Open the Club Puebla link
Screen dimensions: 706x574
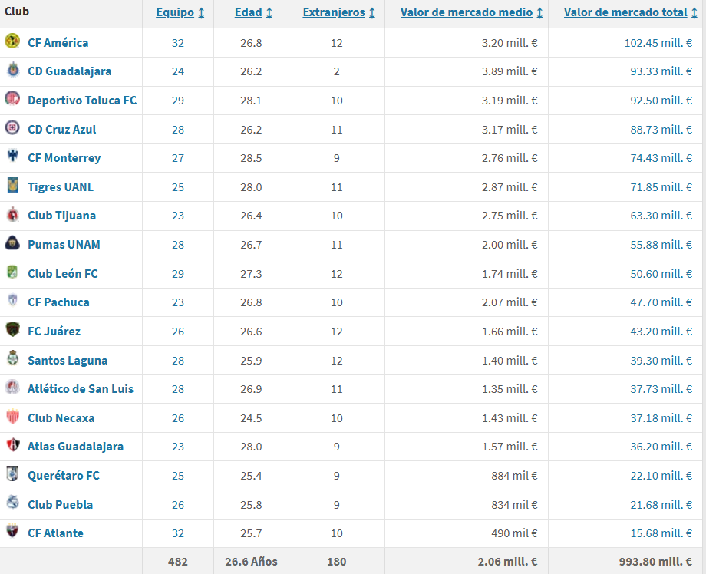pyautogui.click(x=61, y=504)
